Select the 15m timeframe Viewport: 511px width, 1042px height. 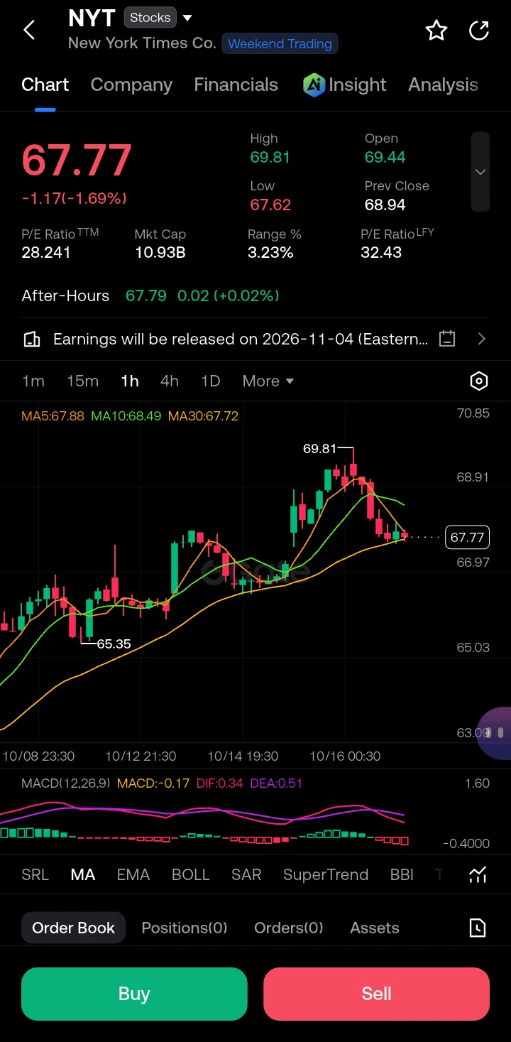pos(82,381)
